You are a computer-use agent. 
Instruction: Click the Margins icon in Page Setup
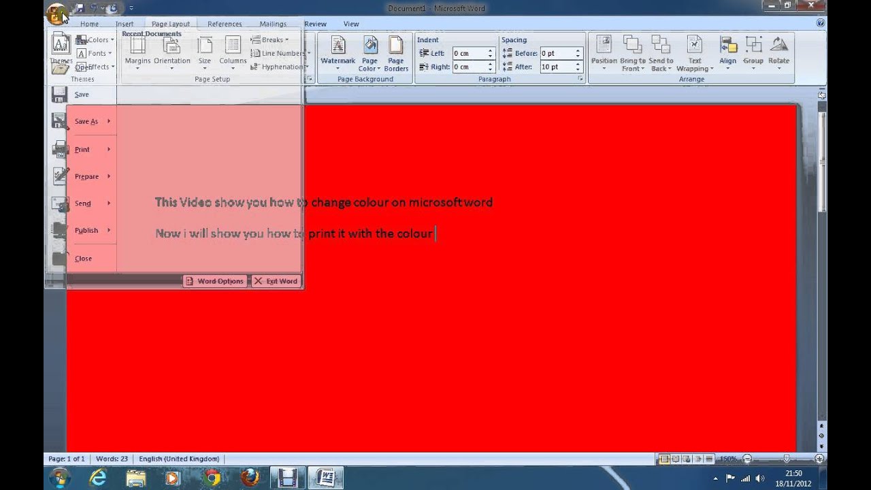pos(137,45)
